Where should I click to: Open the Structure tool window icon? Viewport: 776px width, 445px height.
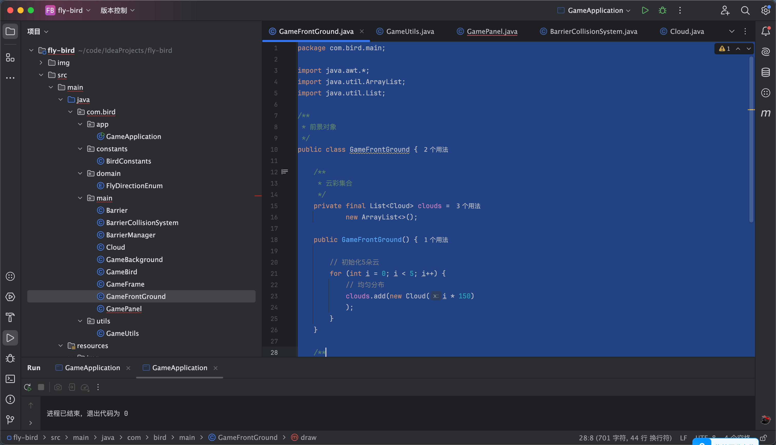[x=10, y=57]
